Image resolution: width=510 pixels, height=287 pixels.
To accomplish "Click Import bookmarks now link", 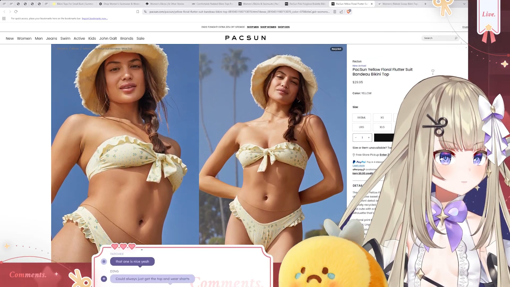I will point(95,19).
